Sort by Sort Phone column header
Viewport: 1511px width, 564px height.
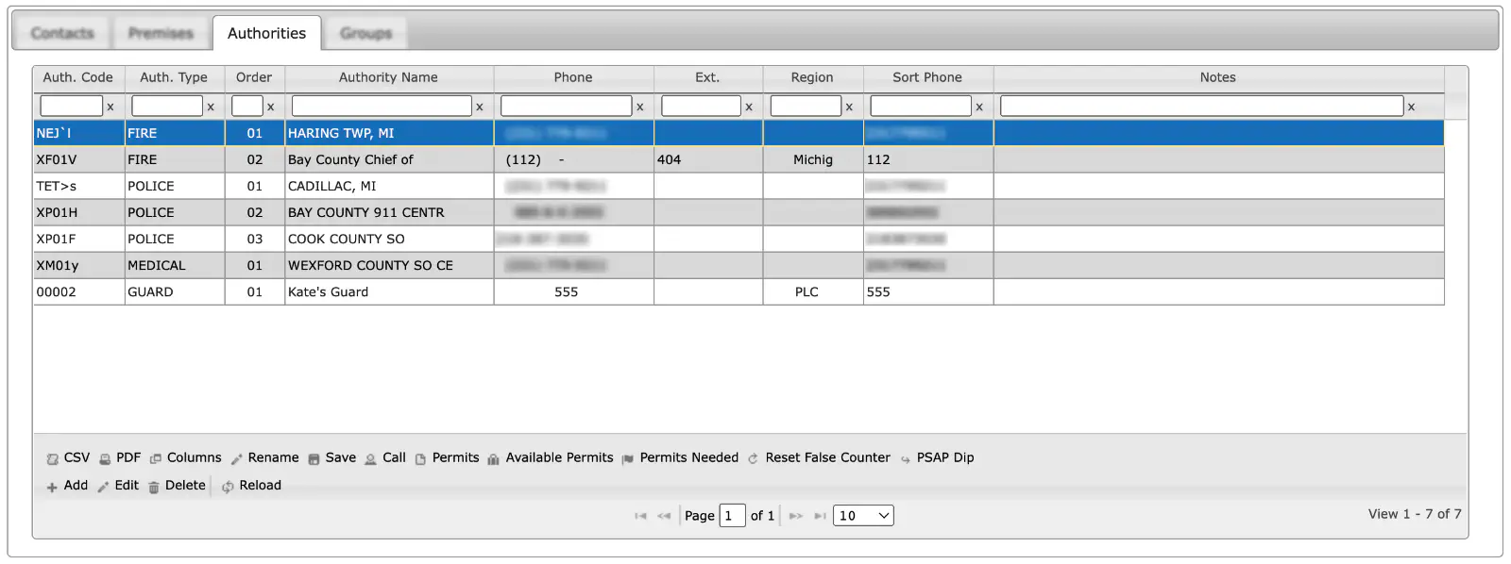tap(927, 77)
